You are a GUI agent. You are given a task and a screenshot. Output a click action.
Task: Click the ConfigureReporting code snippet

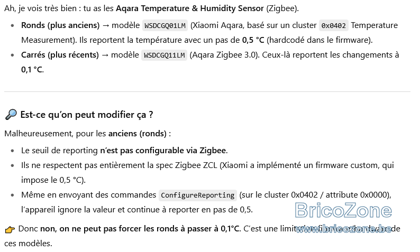tap(198, 195)
